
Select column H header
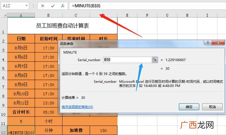coord(187,15)
